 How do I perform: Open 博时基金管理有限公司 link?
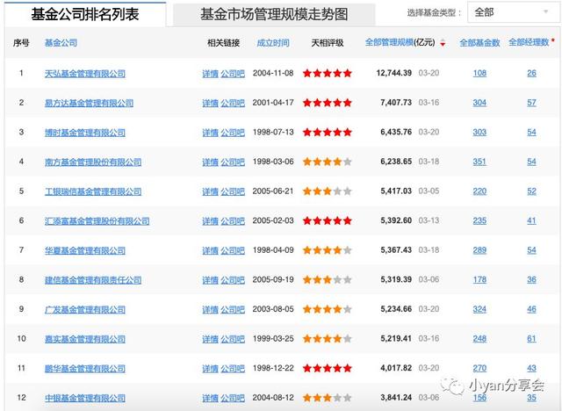point(85,133)
